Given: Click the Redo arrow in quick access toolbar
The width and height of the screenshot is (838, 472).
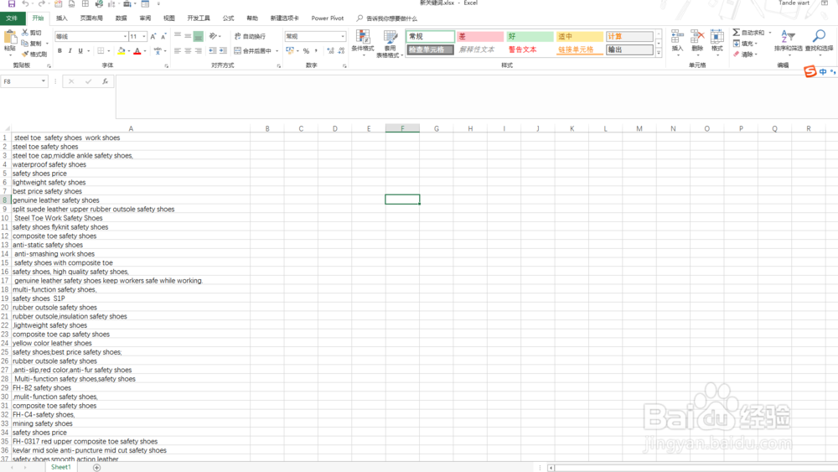Looking at the screenshot, I should [41, 3].
